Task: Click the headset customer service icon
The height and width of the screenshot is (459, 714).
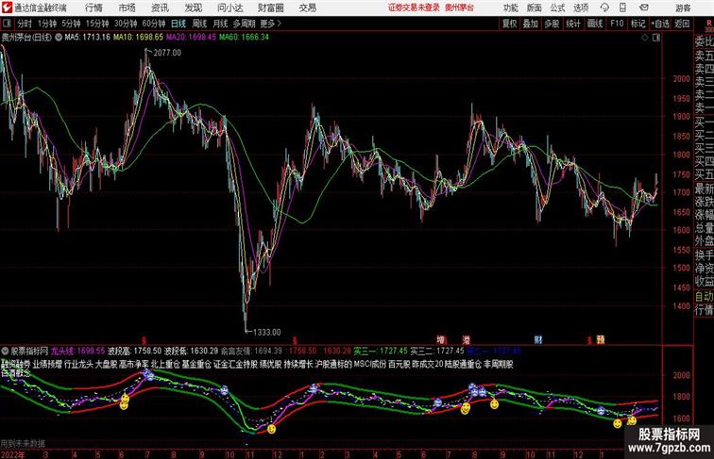Action: point(604,8)
